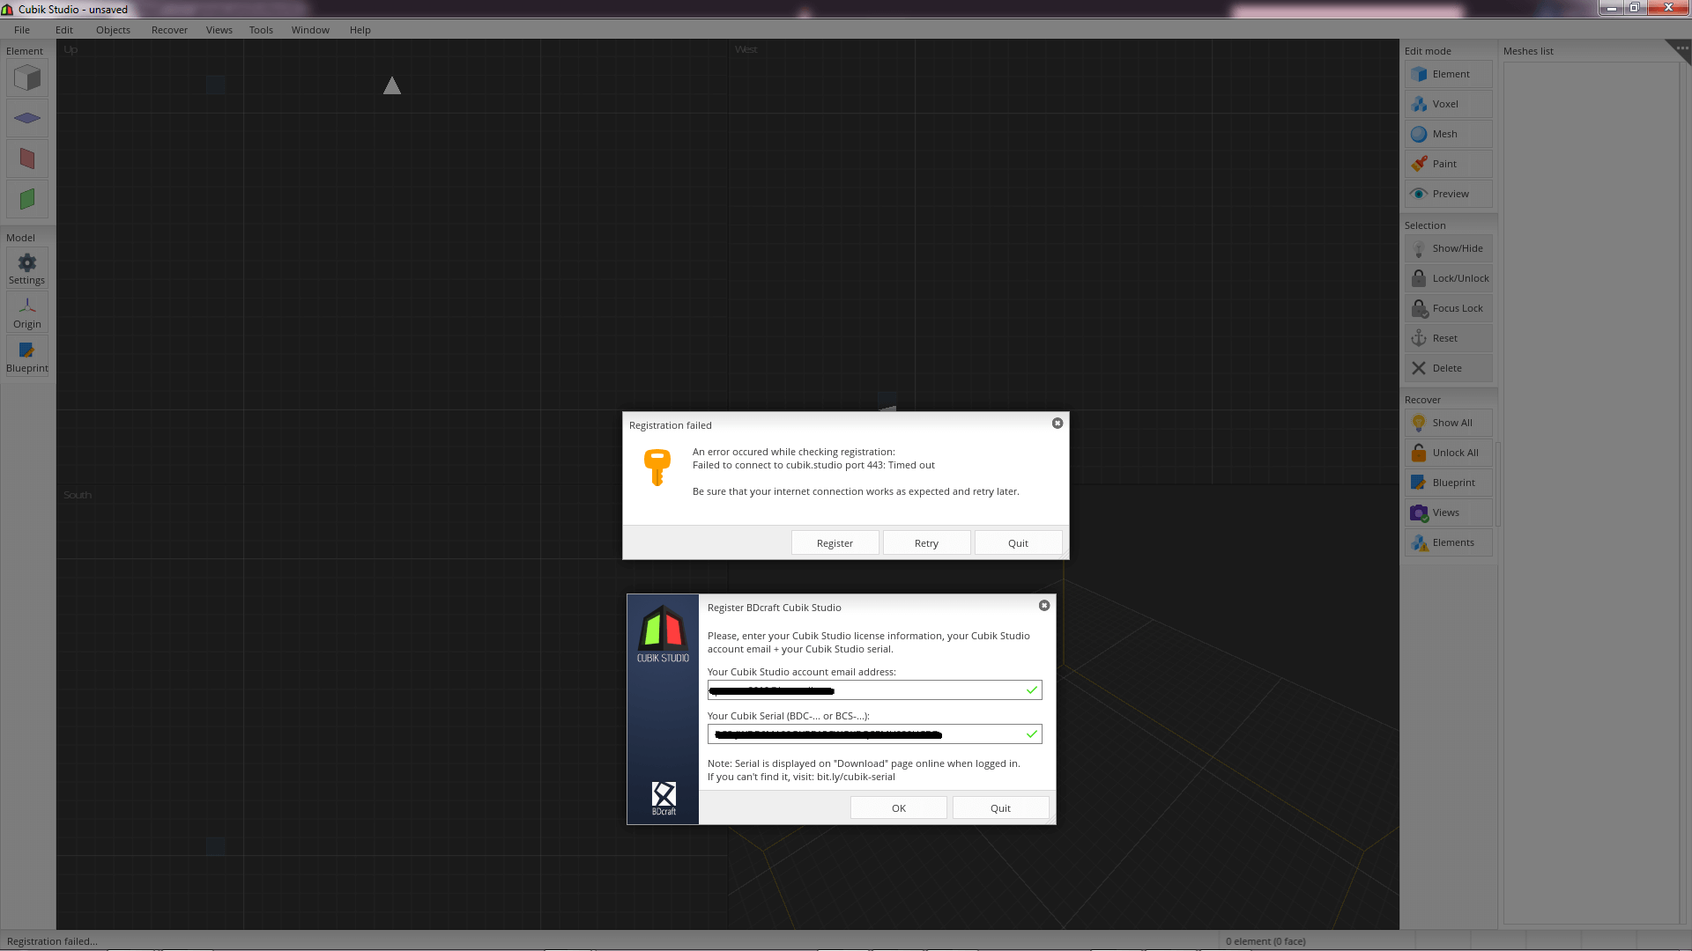The image size is (1692, 951).
Task: Close the Register BDcraft Cubik Studio dialog
Action: pos(1044,606)
